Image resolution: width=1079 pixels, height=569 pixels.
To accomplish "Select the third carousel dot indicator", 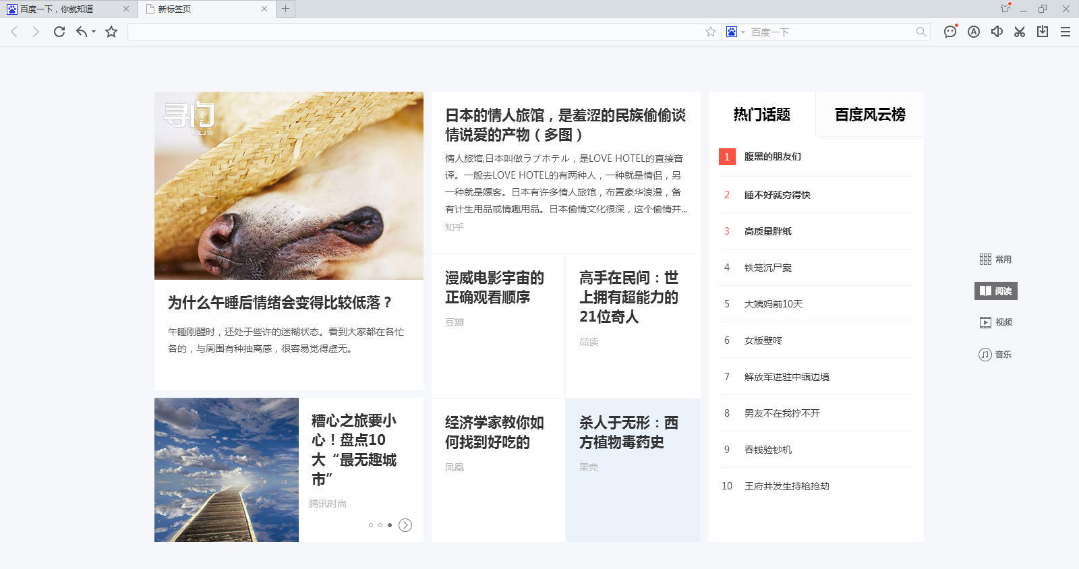I will [390, 525].
